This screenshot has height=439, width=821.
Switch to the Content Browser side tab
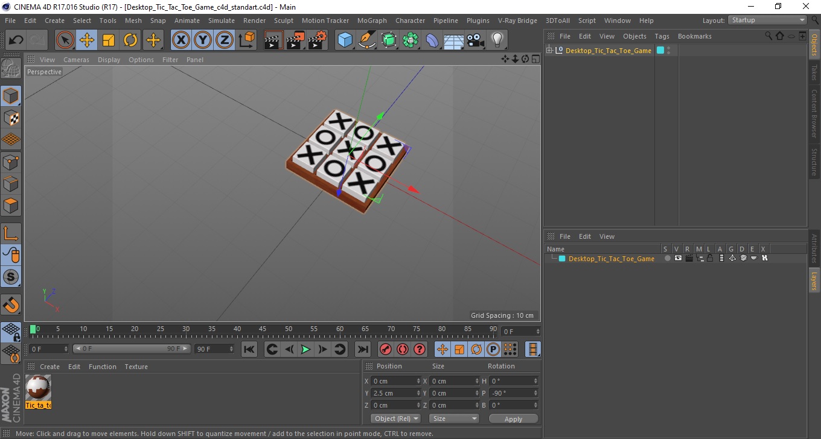814,113
